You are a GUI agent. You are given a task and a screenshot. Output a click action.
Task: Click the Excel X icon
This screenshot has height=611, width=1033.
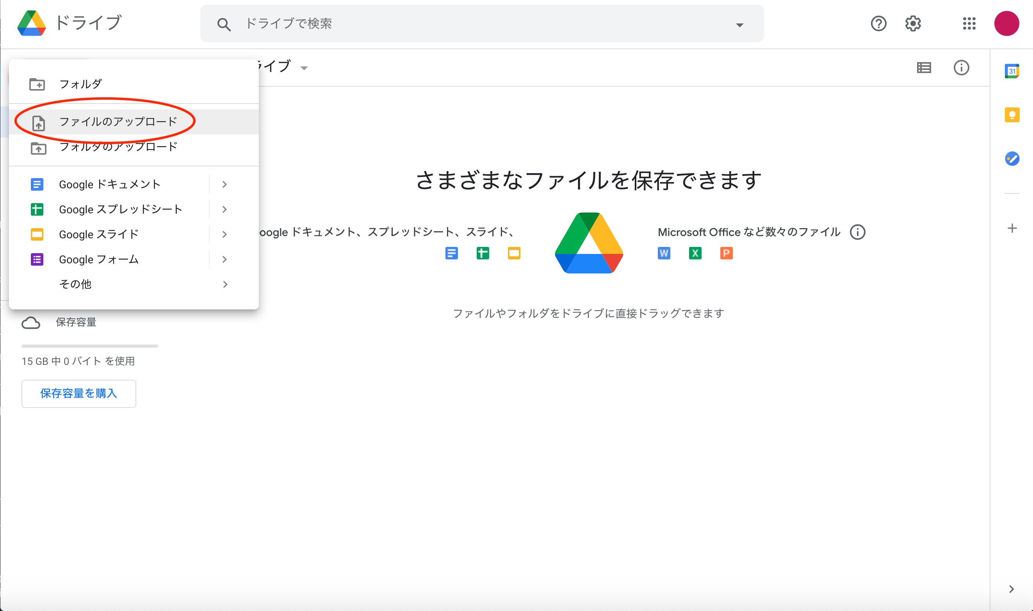(x=695, y=253)
